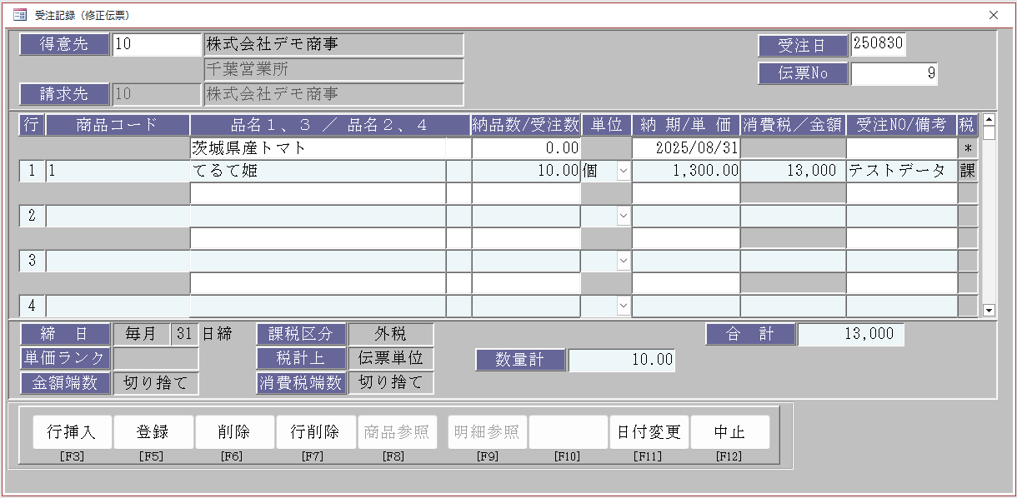The height and width of the screenshot is (498, 1017).
Task: Click the 受注NO/備考 column header
Action: [x=901, y=126]
